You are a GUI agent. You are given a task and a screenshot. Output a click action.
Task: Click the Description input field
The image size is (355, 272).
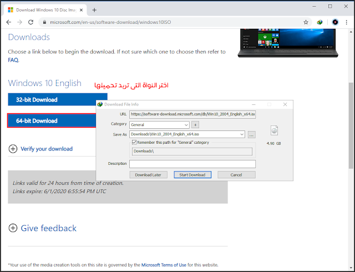pyautogui.click(x=192, y=164)
